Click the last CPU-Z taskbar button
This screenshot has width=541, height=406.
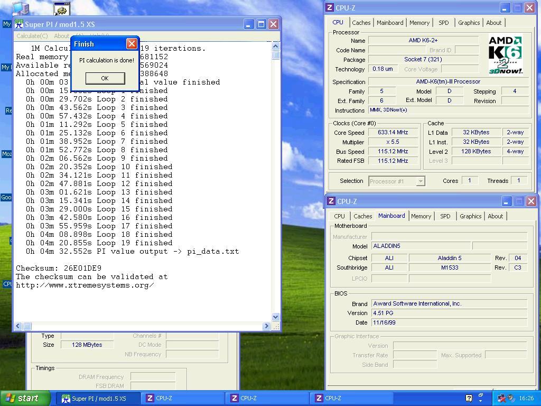pos(352,399)
